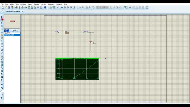Click the Zoom Out magnifier
The width and height of the screenshot is (190, 107).
[68, 7]
